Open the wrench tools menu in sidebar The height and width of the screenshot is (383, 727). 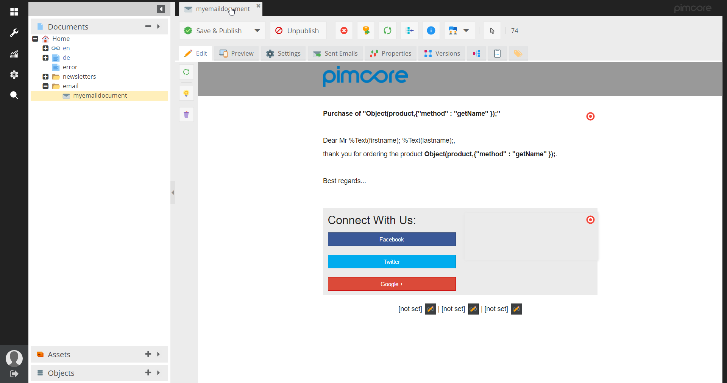click(x=14, y=33)
